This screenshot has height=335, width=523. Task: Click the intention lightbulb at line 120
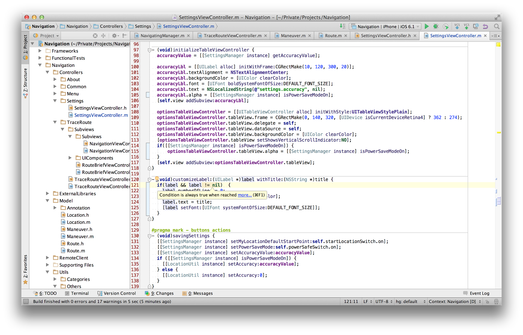click(157, 179)
